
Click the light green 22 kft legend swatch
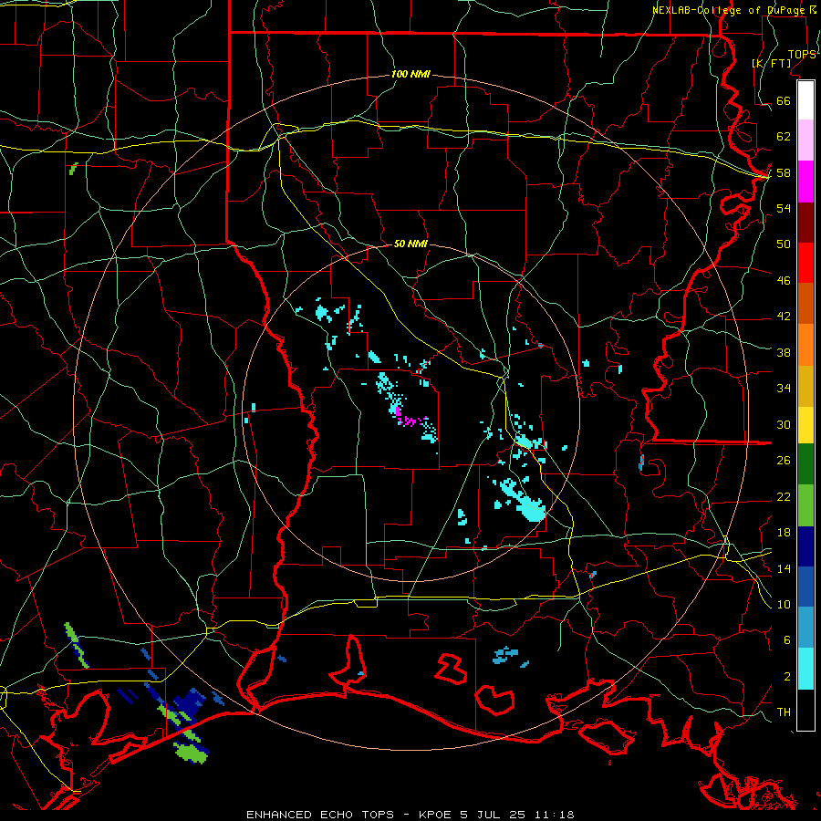coord(805,505)
